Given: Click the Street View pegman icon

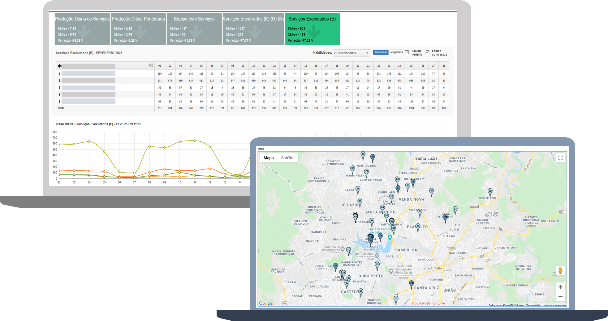Looking at the screenshot, I should [560, 271].
